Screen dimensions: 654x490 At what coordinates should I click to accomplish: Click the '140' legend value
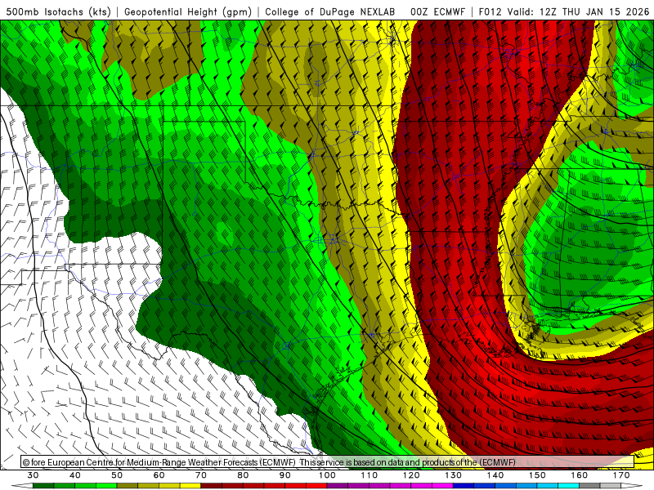(x=495, y=475)
